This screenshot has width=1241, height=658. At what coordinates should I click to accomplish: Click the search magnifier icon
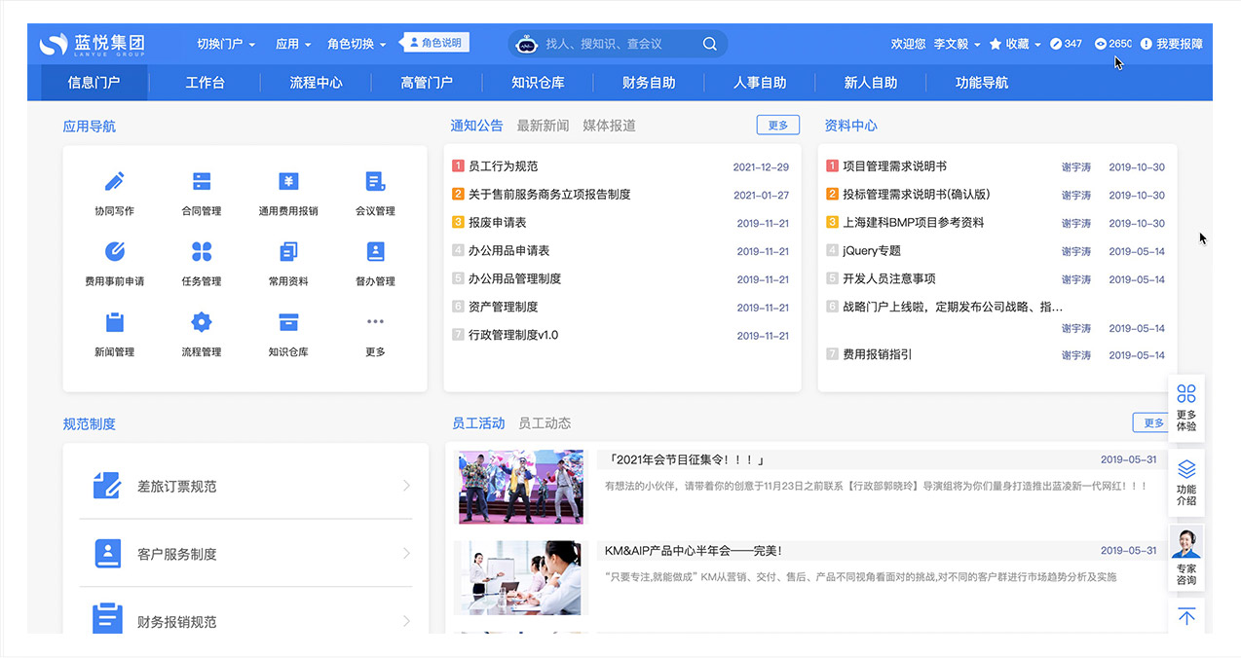coord(710,44)
